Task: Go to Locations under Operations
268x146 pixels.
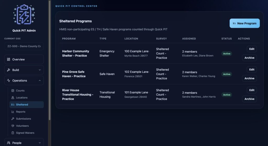Action: pos(26,98)
